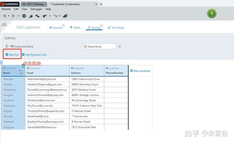Screen dimensions: 234x143
Task: Click the Add Dynamic Sort link
Action: tap(34, 55)
